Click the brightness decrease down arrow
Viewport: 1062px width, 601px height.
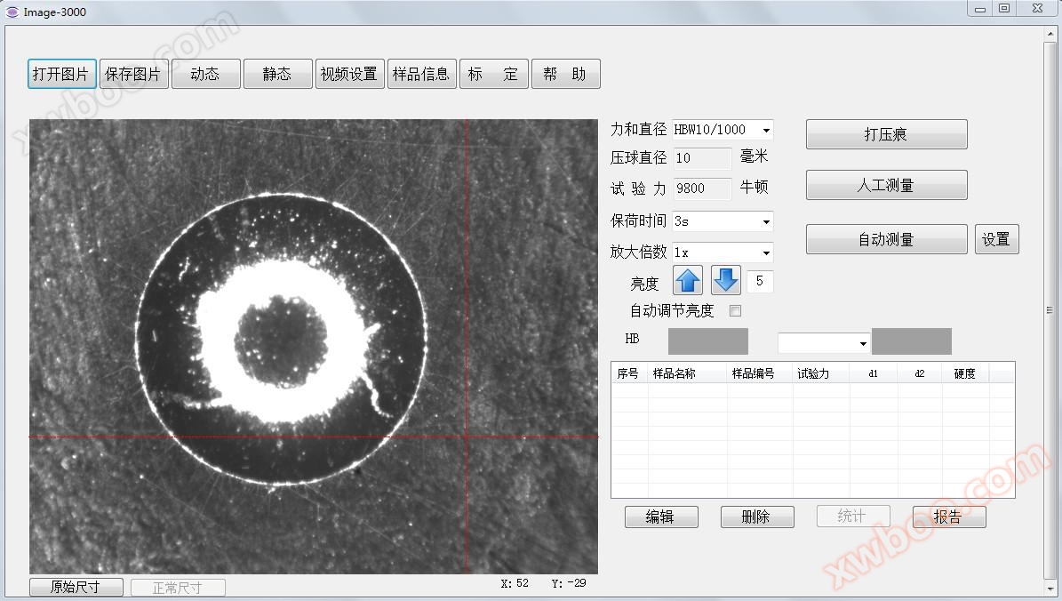725,281
